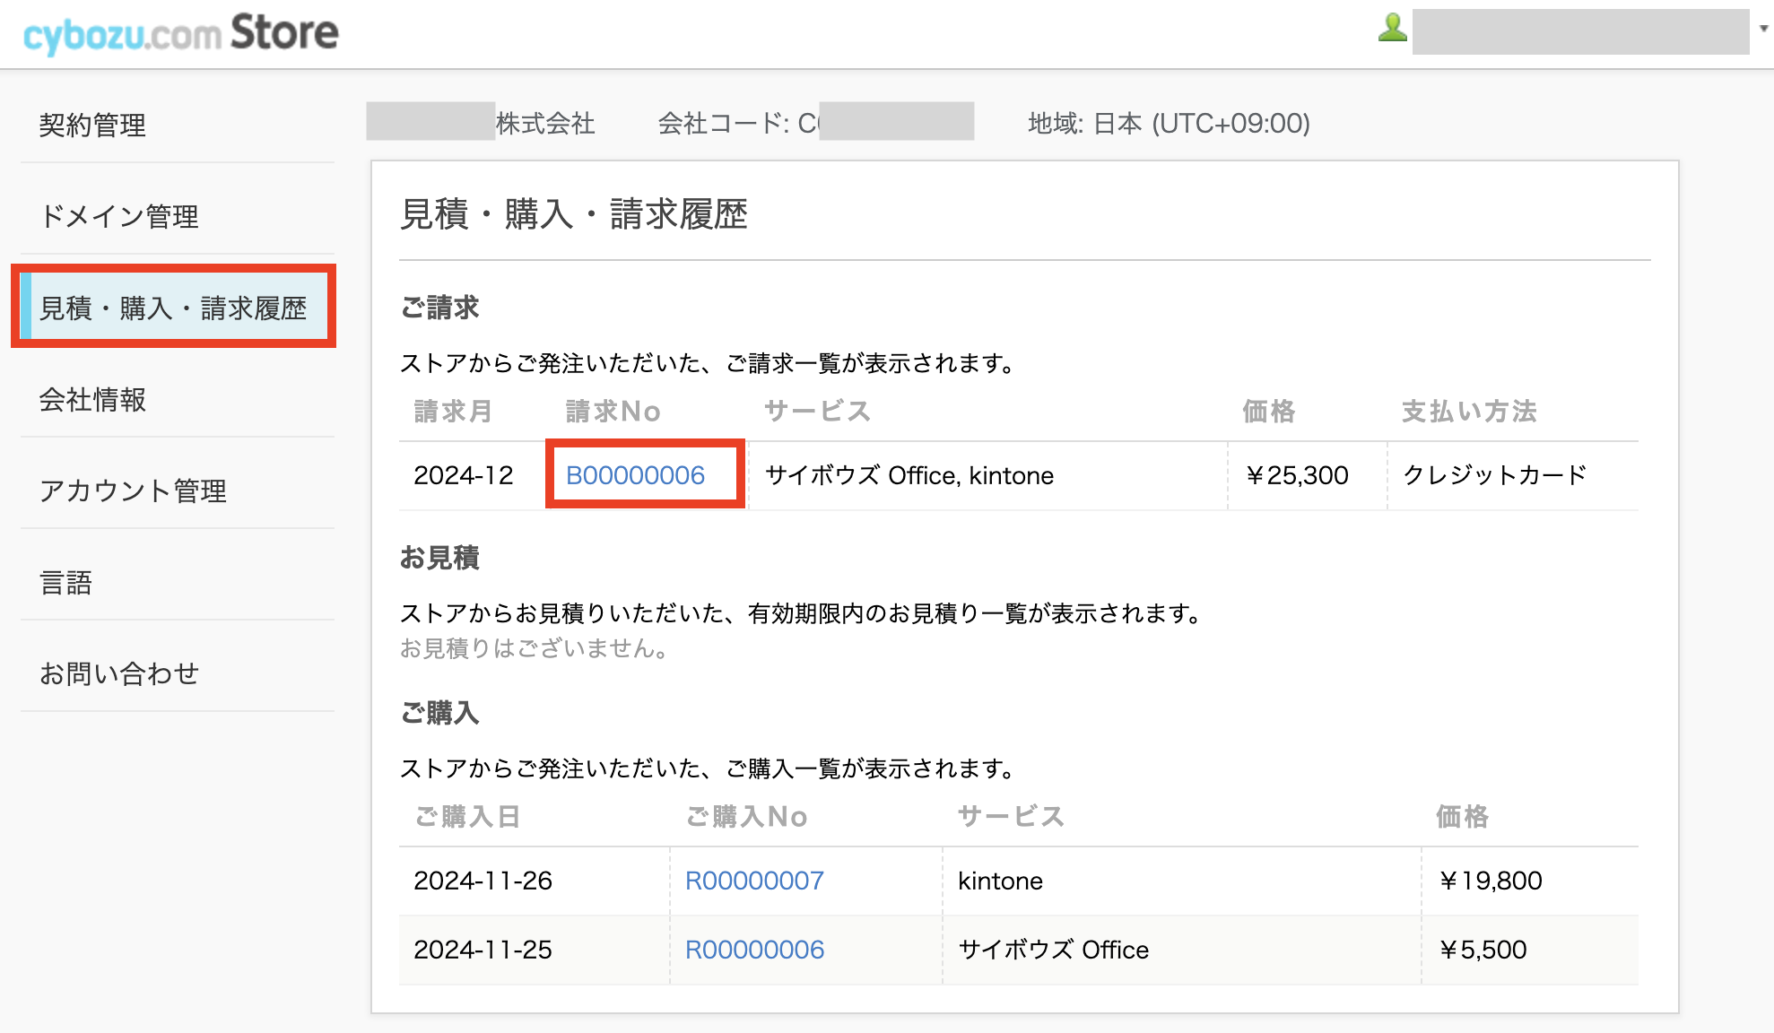Go to ドメイン管理 menu item

[x=119, y=217]
